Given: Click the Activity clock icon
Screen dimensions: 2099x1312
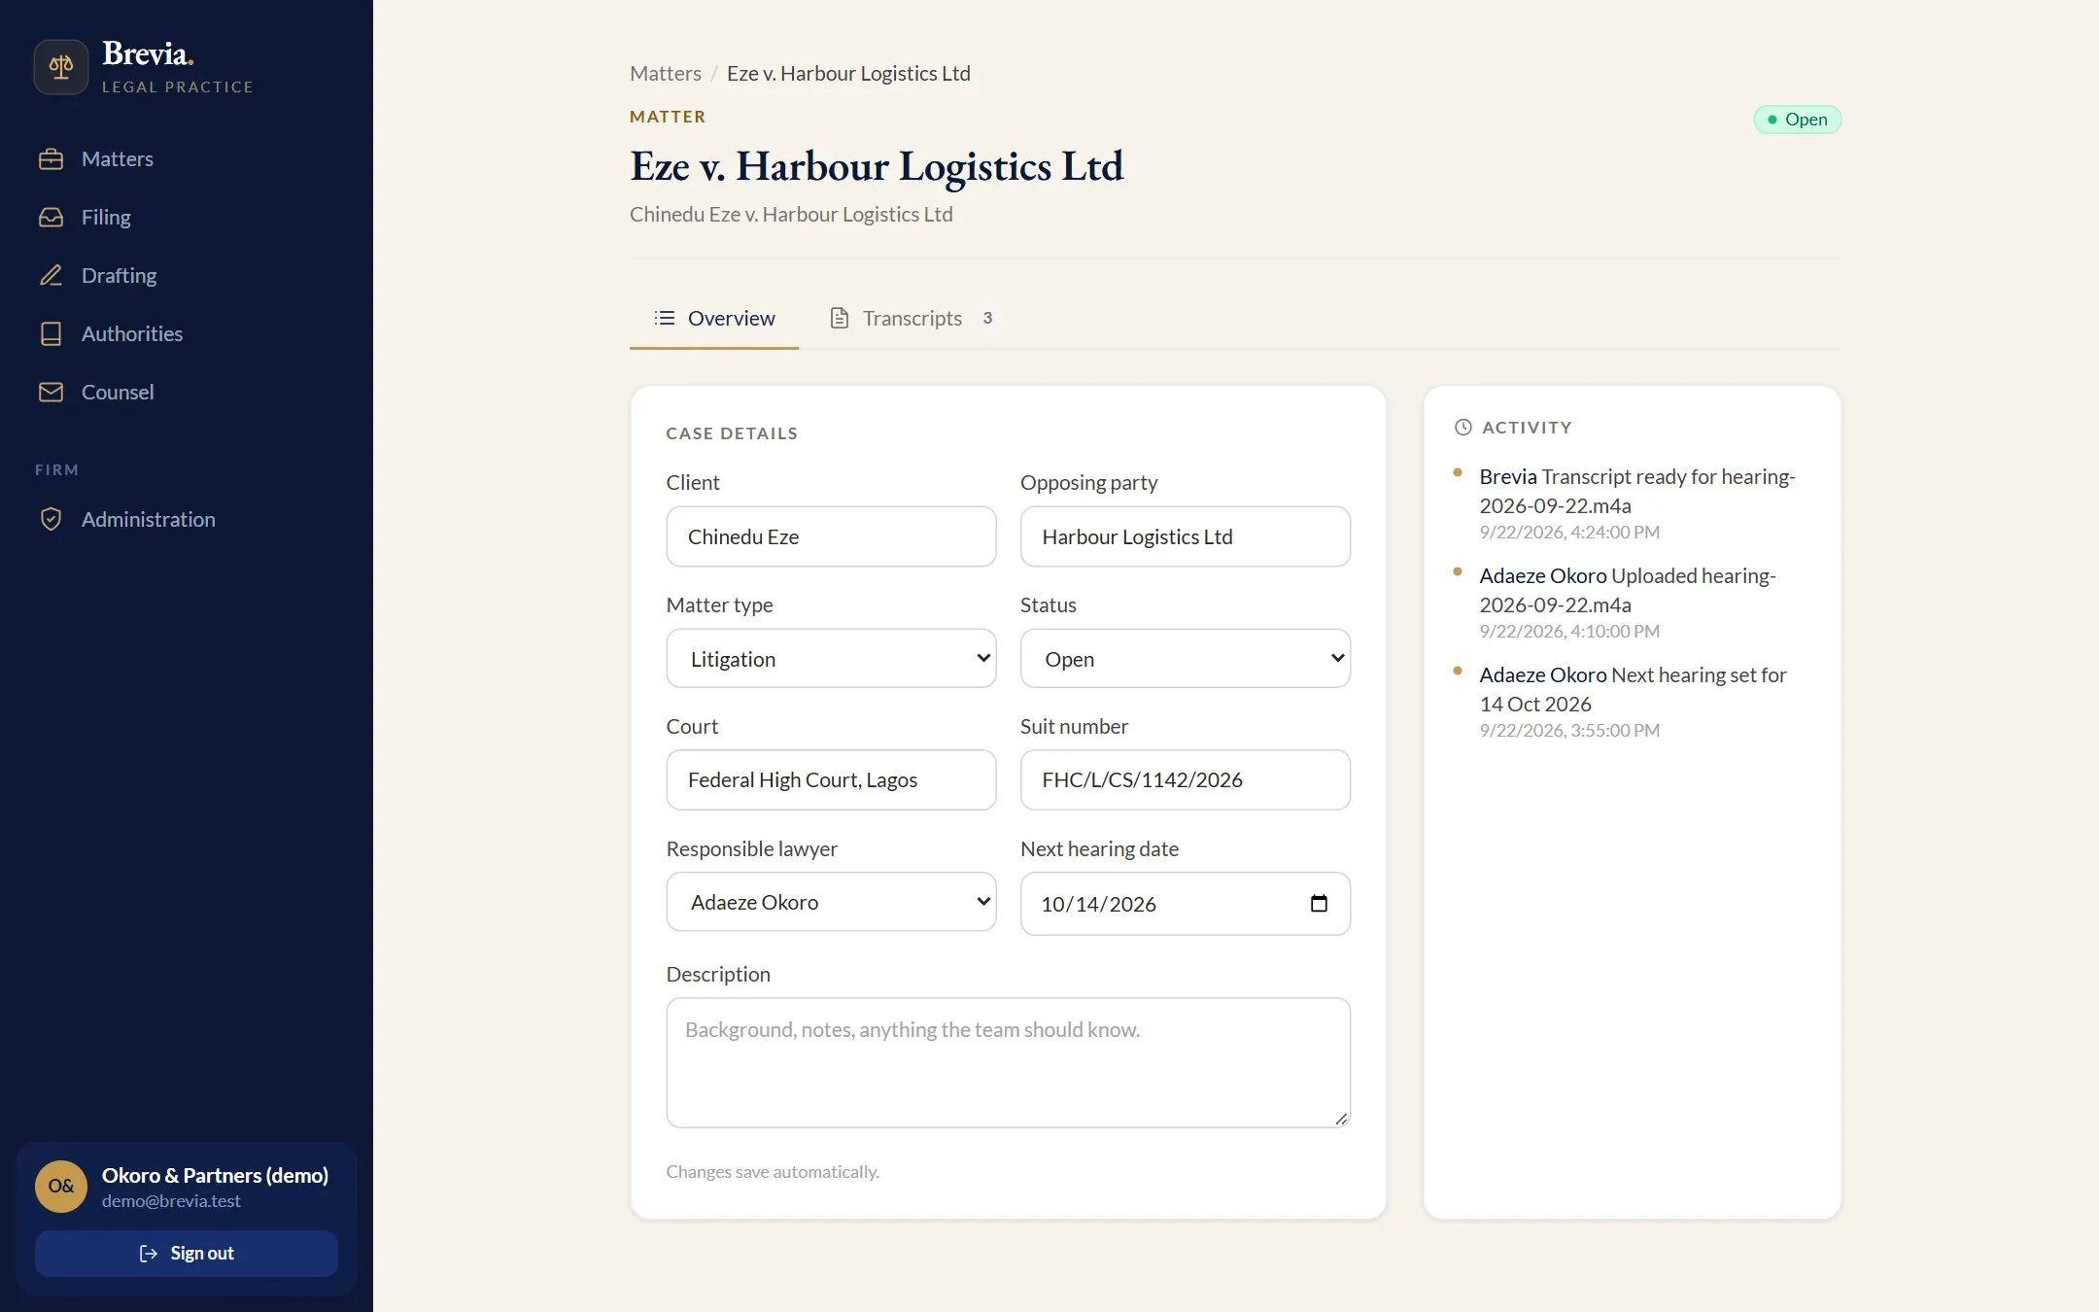Looking at the screenshot, I should [x=1463, y=427].
